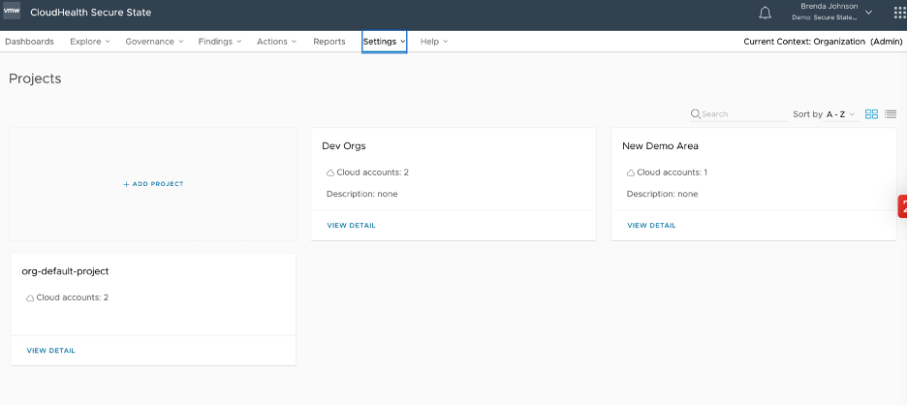Viewport: 907px width, 405px height.
Task: Open the apps grid launcher icon
Action: [x=900, y=13]
